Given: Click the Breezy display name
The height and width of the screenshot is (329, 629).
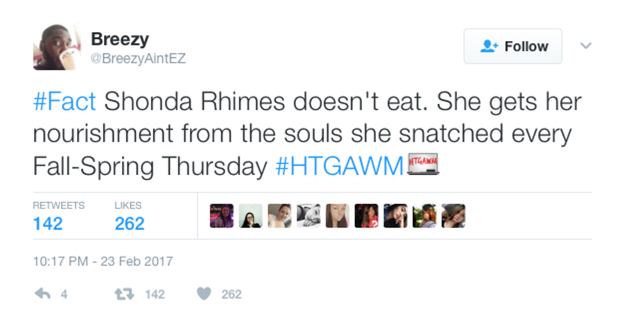Looking at the screenshot, I should [x=120, y=38].
